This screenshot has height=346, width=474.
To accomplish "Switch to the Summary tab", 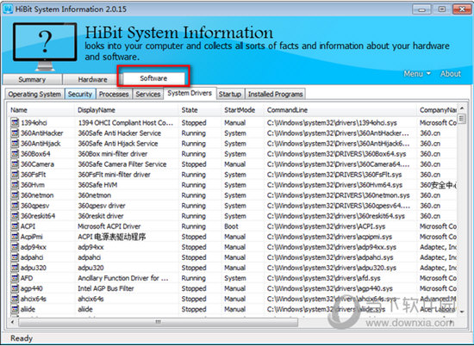I will pyautogui.click(x=32, y=79).
